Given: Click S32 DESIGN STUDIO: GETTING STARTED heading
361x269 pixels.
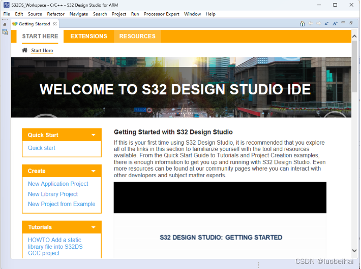Looking at the screenshot, I should pyautogui.click(x=221, y=238).
